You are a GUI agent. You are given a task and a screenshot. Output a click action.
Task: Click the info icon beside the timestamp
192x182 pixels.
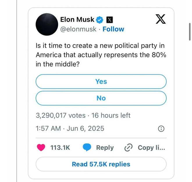click(x=161, y=129)
